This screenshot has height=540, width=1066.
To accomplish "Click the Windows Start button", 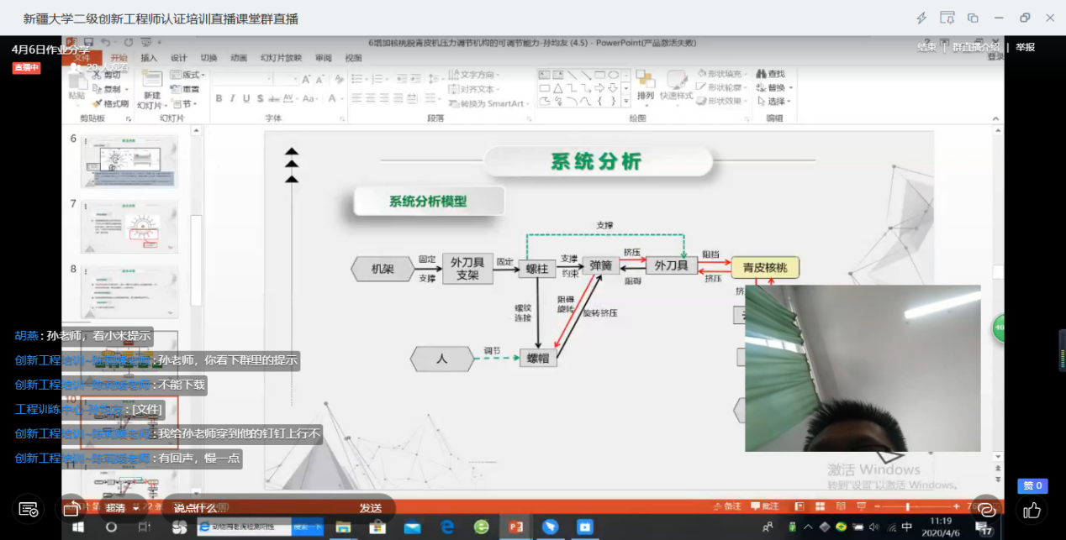I will click(78, 527).
